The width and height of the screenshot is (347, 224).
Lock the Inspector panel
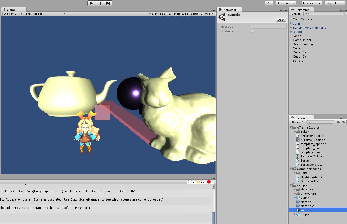281,10
